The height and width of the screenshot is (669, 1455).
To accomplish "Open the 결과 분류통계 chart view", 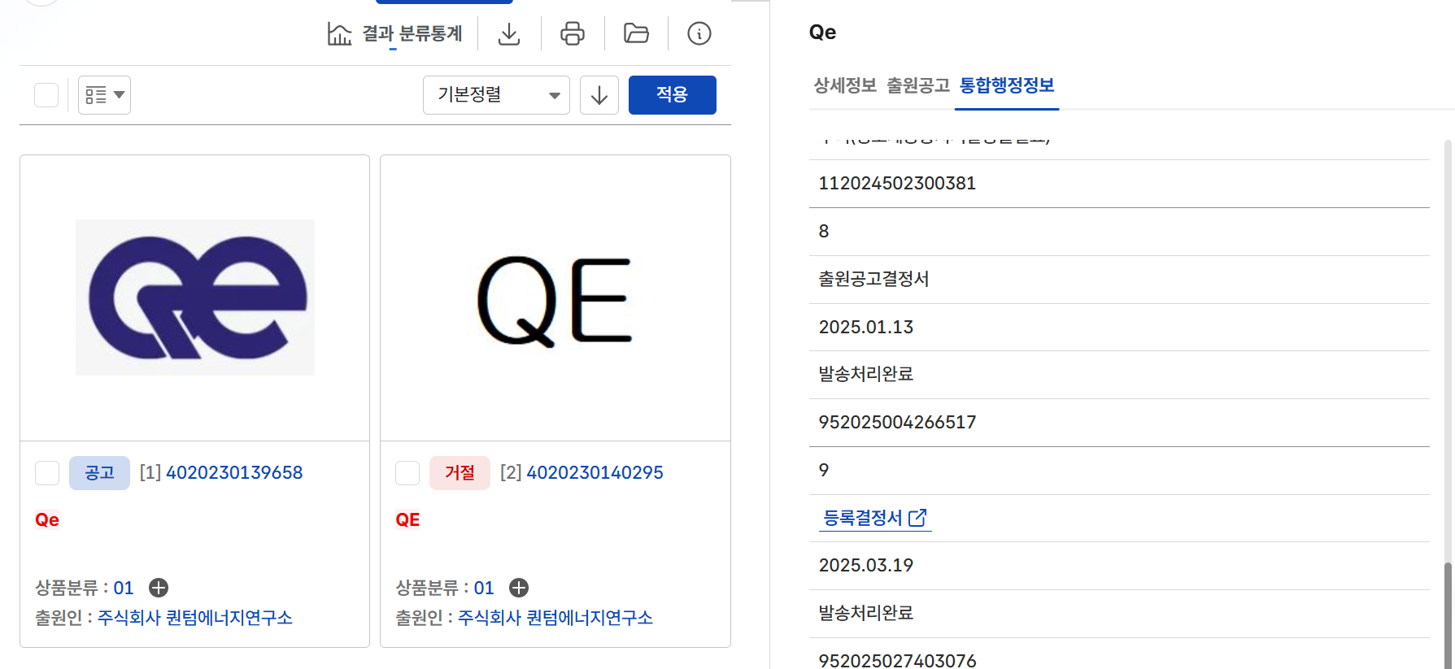I will pyautogui.click(x=394, y=34).
